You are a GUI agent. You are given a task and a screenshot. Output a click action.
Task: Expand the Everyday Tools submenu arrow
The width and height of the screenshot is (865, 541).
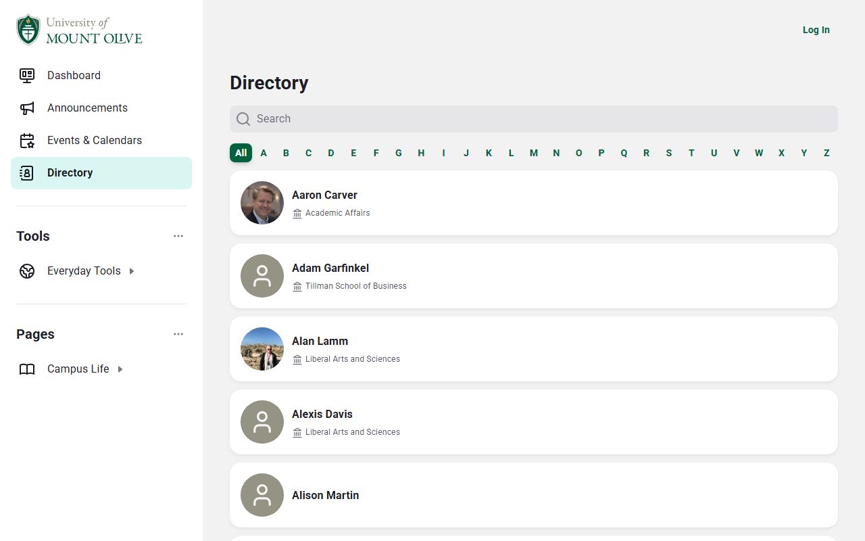132,271
